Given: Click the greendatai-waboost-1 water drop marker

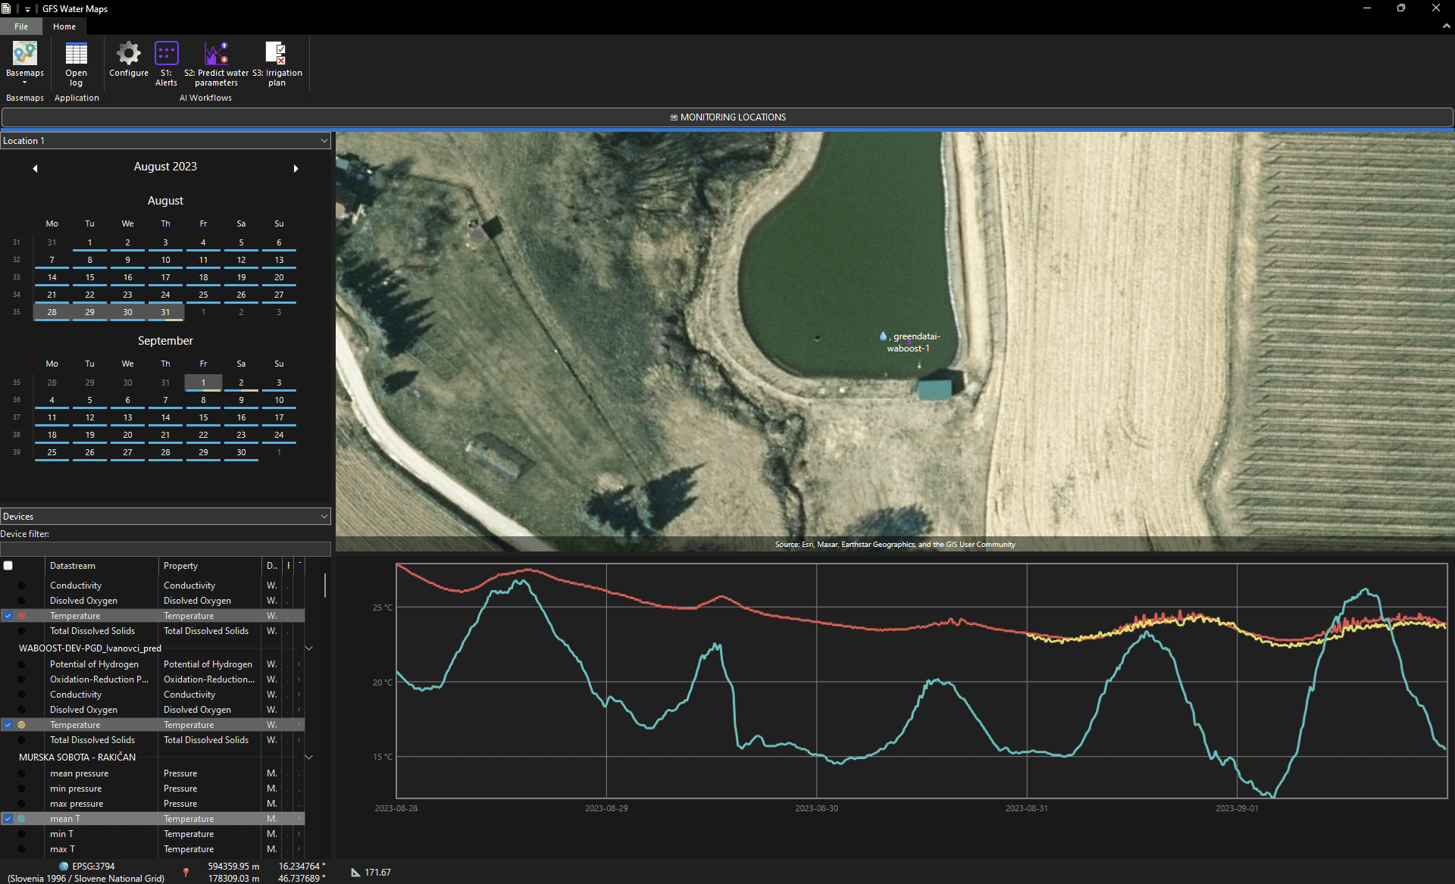Looking at the screenshot, I should (883, 336).
